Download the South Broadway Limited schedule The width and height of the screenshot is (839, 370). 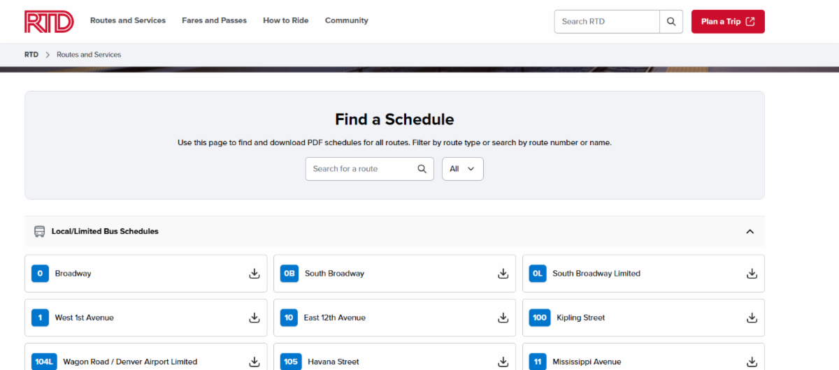click(x=752, y=274)
